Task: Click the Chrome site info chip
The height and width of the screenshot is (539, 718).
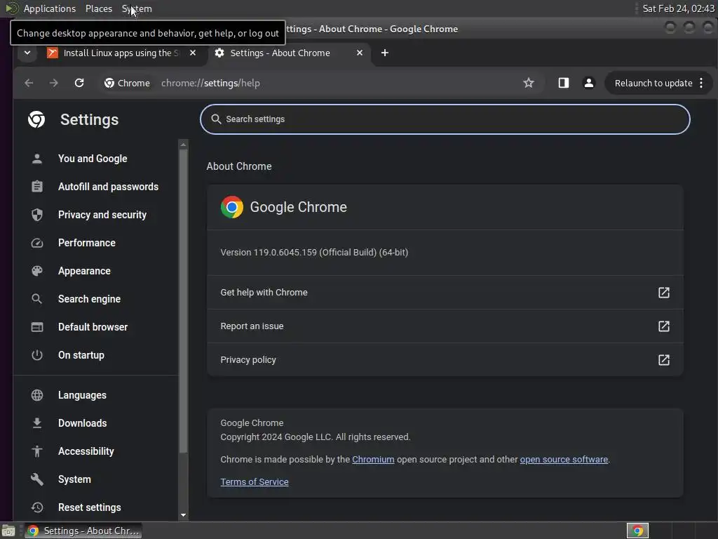Action: pos(128,83)
